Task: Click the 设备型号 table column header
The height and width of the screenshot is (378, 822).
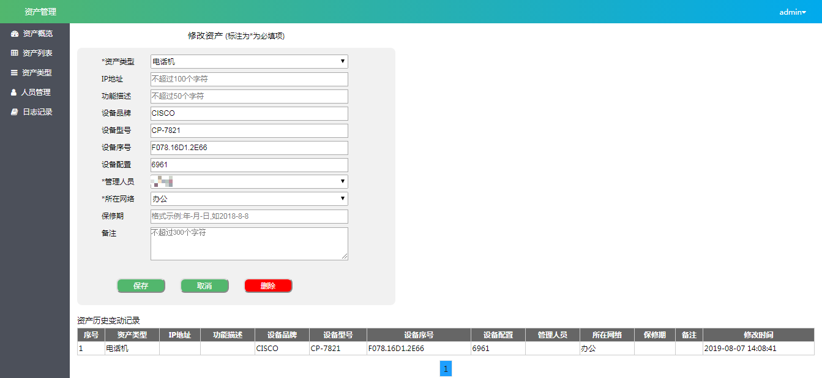Action: pyautogui.click(x=338, y=335)
